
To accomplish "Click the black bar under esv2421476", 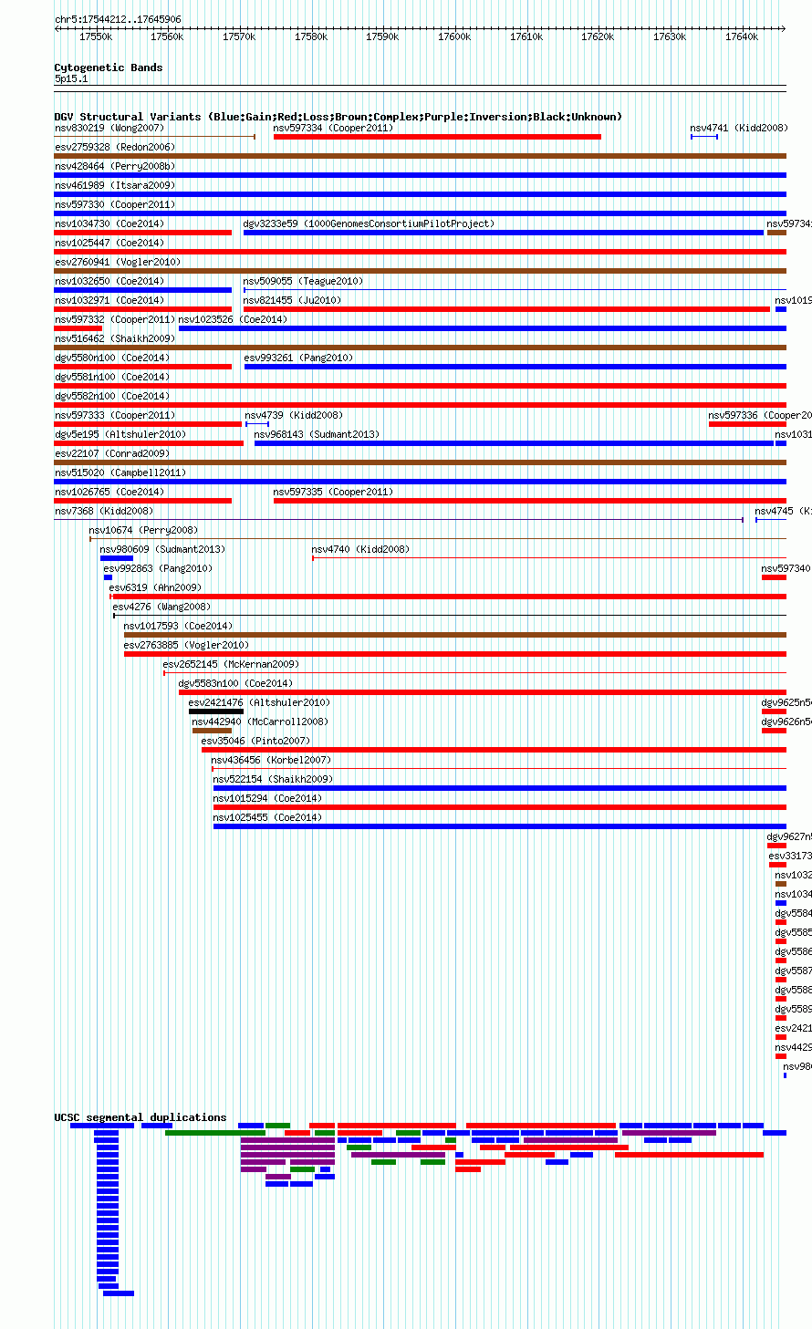I will [216, 711].
